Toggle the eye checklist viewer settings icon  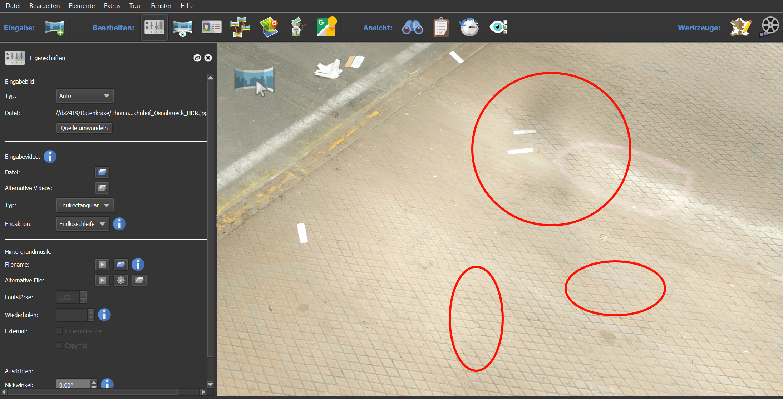[x=498, y=27]
